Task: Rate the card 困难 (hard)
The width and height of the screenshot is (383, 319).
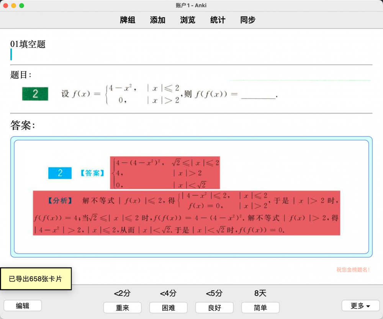Action: click(168, 308)
